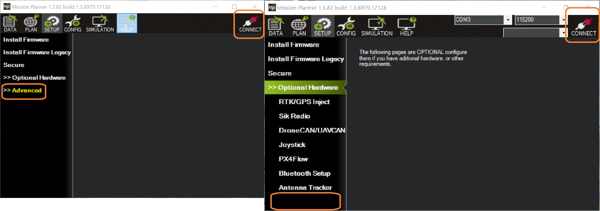The height and width of the screenshot is (211, 600).
Task: Select Install Firmware Legacy in left window
Action: pyautogui.click(x=37, y=52)
